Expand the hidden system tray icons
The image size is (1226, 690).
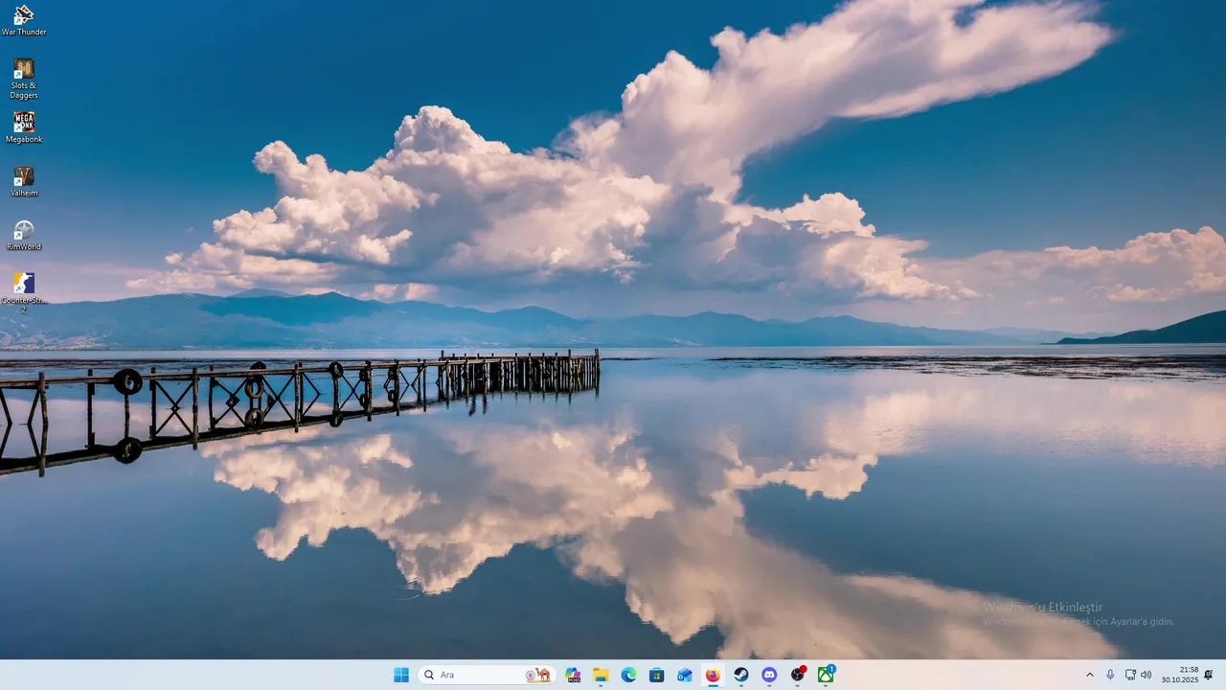(x=1089, y=675)
